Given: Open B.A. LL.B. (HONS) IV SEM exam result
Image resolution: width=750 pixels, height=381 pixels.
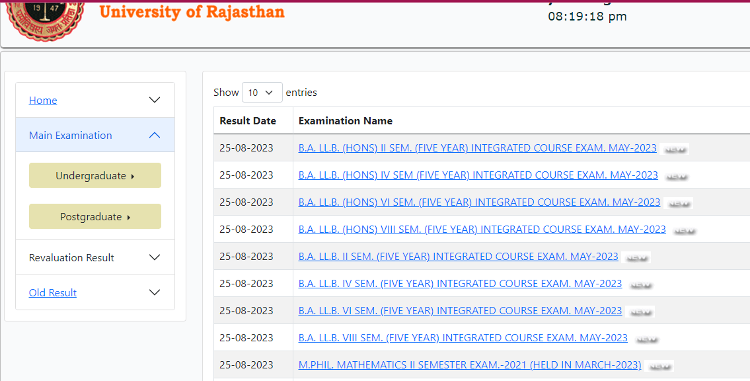Looking at the screenshot, I should (x=478, y=175).
